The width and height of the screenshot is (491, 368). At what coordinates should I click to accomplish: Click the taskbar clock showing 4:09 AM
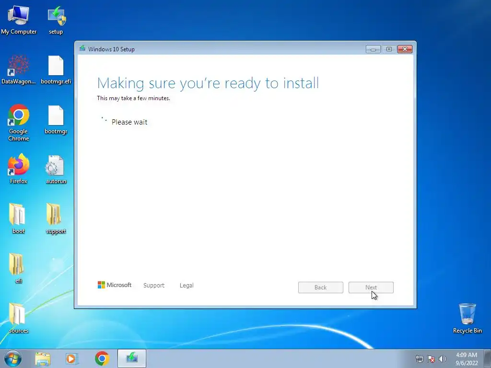point(467,359)
